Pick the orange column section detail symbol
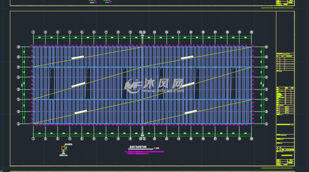This screenshot has height=172, width=309. (63, 148)
